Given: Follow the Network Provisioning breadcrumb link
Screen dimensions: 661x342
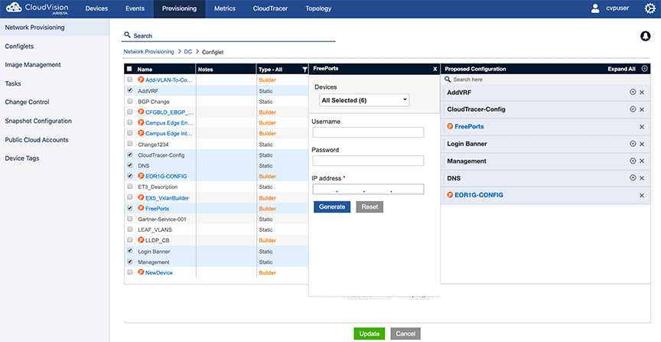Looking at the screenshot, I should [149, 51].
